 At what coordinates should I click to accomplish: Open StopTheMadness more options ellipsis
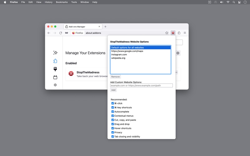176,72
